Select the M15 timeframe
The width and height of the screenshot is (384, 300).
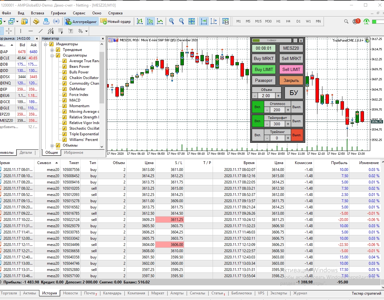[x=258, y=22]
